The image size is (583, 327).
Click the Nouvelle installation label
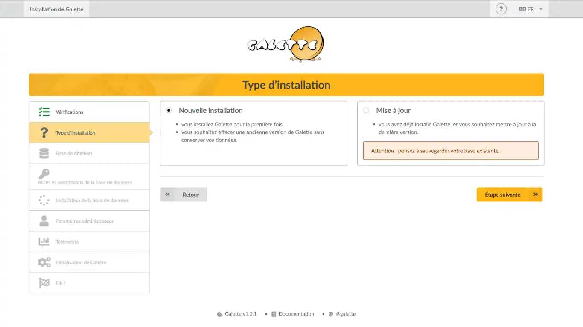pos(211,110)
